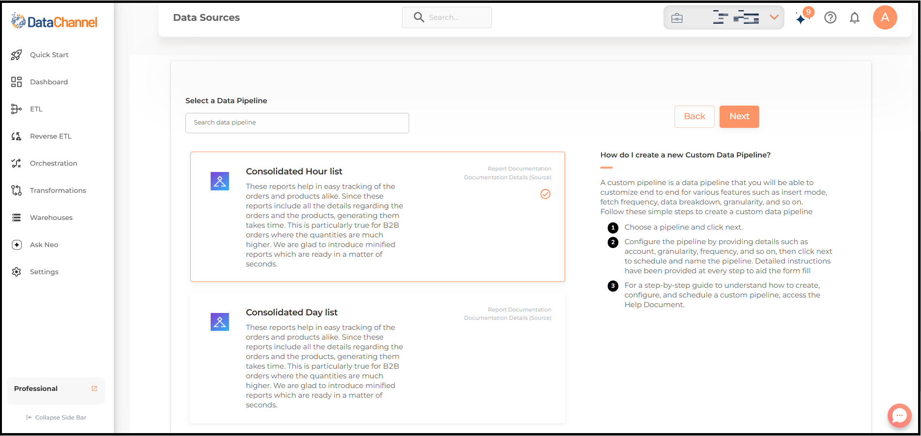This screenshot has height=436, width=921.
Task: Open Quick Start rocket icon
Action: [16, 55]
